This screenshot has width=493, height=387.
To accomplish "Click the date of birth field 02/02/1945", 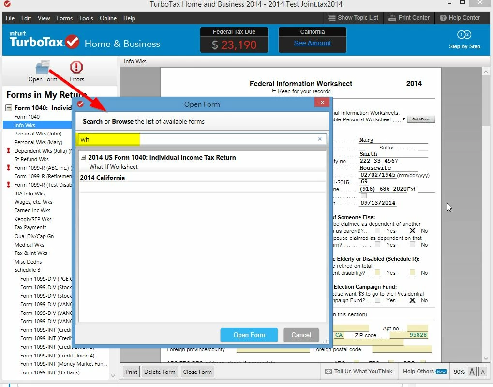I will pyautogui.click(x=377, y=175).
